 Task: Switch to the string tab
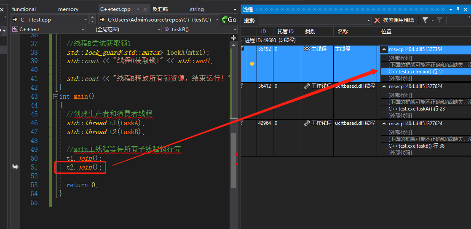(197, 9)
